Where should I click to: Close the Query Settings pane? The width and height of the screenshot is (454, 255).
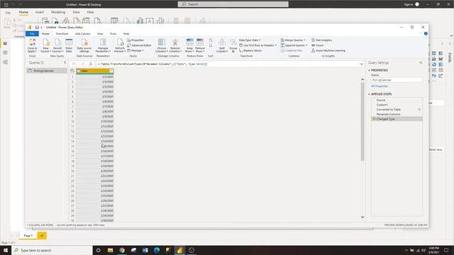[x=421, y=62]
